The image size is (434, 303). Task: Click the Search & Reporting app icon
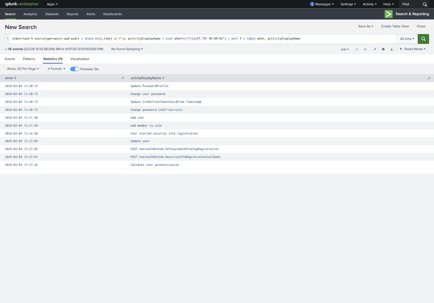click(388, 14)
